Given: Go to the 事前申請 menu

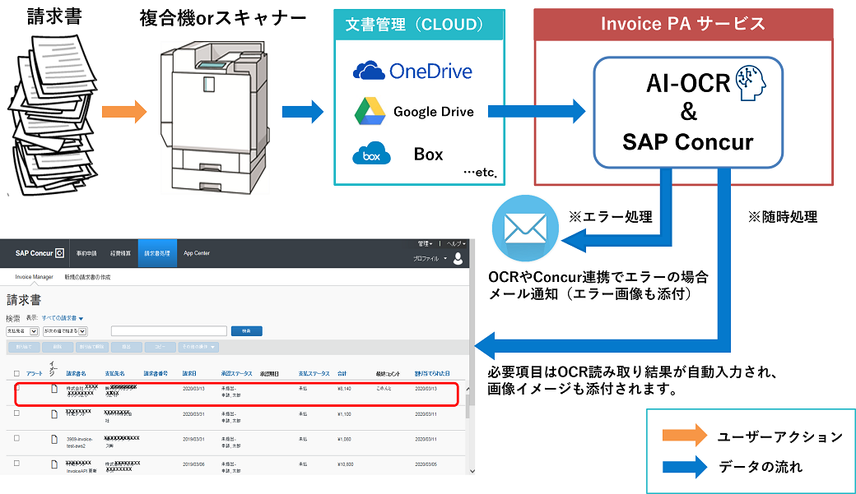Looking at the screenshot, I should pyautogui.click(x=86, y=253).
